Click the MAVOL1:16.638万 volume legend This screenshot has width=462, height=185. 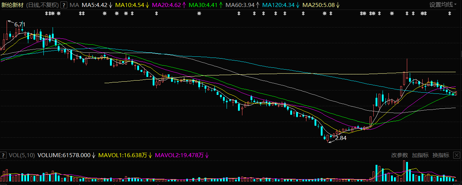coord(123,155)
